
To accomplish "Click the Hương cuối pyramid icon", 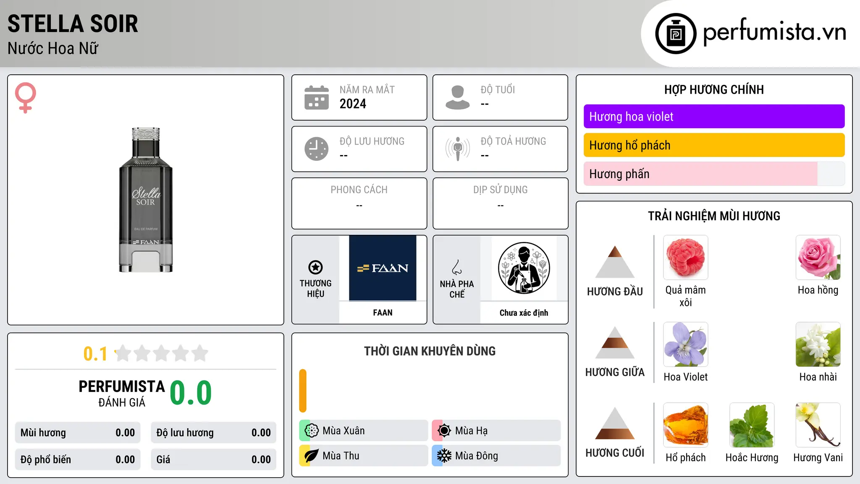I will 615,423.
